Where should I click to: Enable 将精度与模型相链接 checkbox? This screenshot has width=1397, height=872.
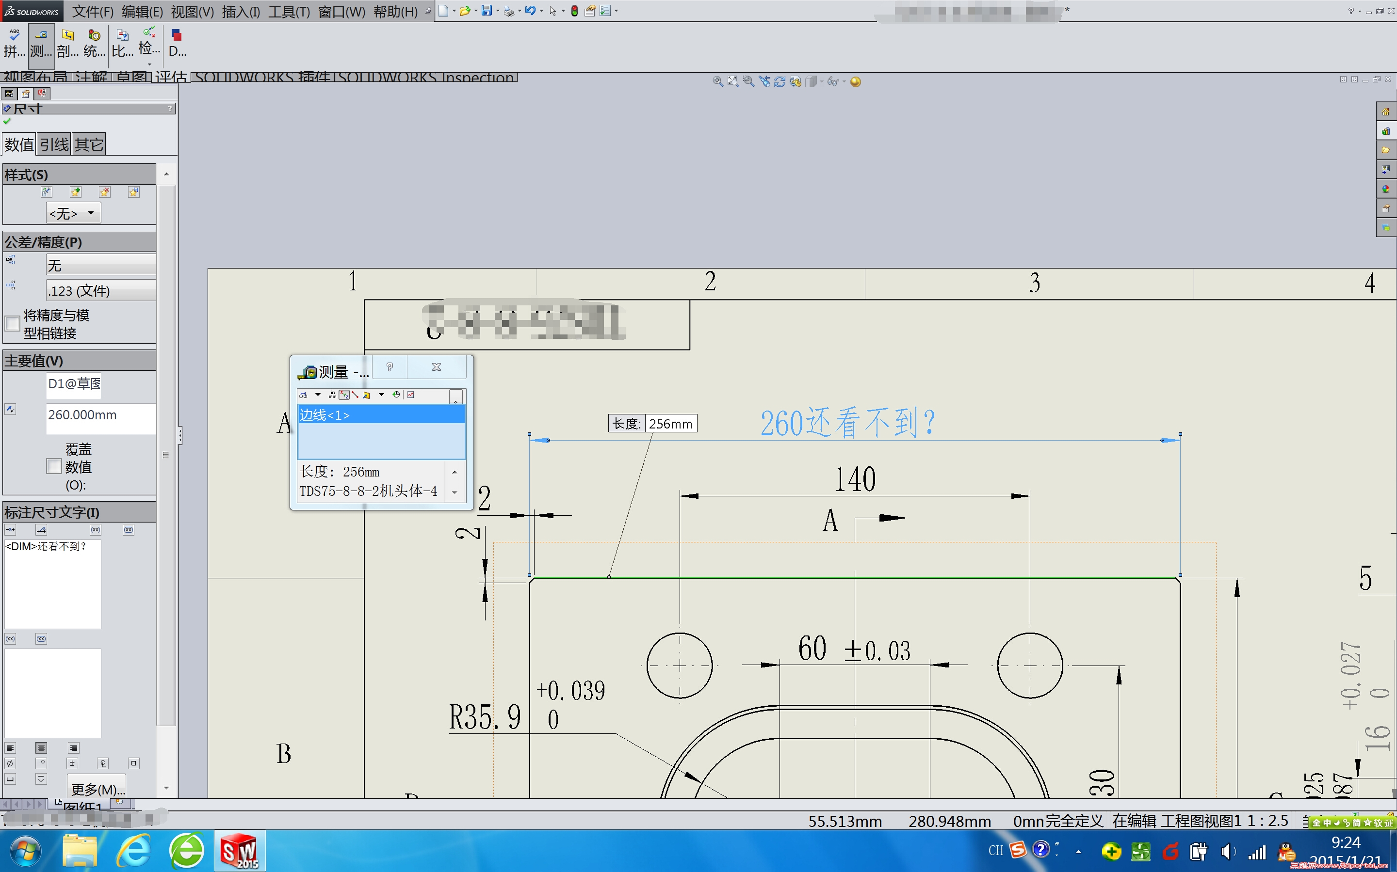click(x=12, y=323)
